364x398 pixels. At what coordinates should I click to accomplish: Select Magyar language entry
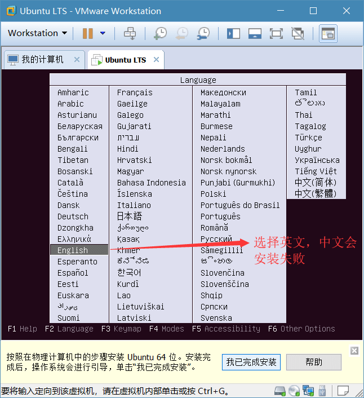pos(130,171)
